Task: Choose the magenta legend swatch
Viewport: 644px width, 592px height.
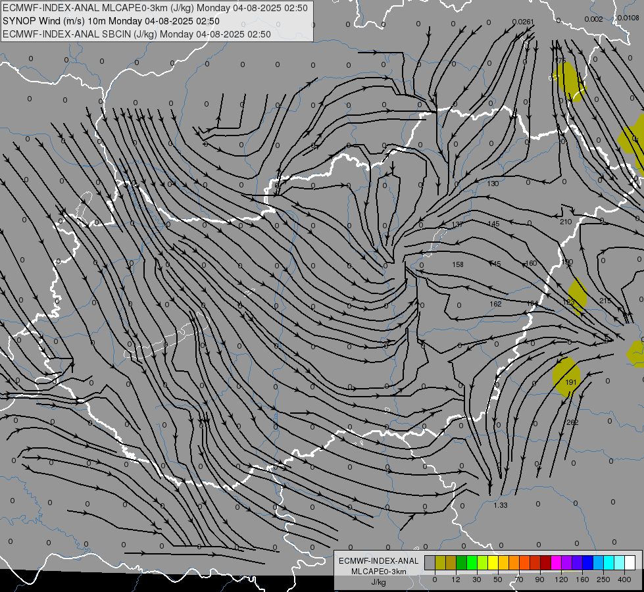Action: (x=556, y=562)
